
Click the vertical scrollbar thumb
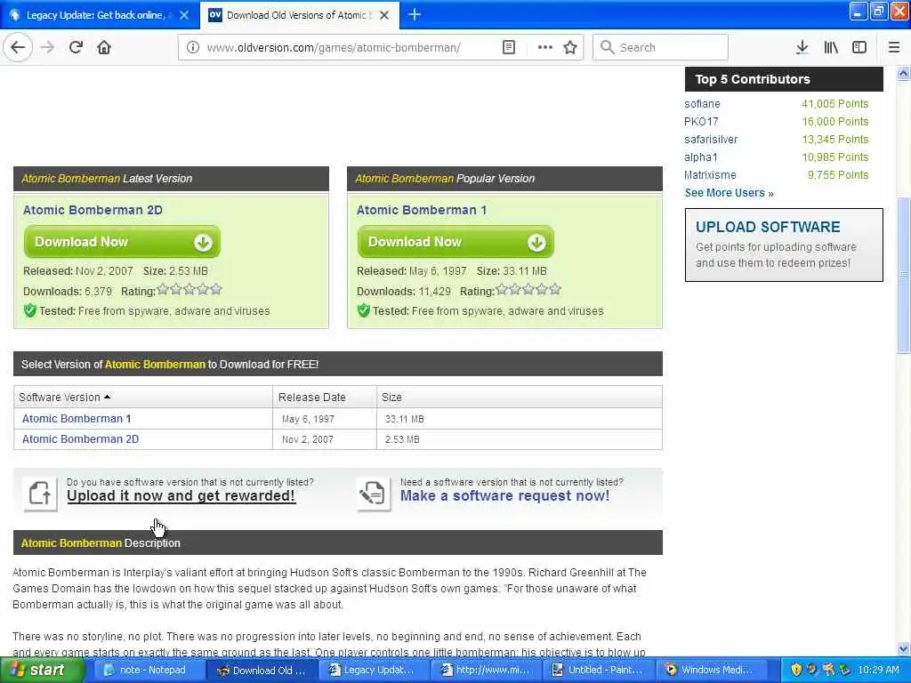(903, 276)
